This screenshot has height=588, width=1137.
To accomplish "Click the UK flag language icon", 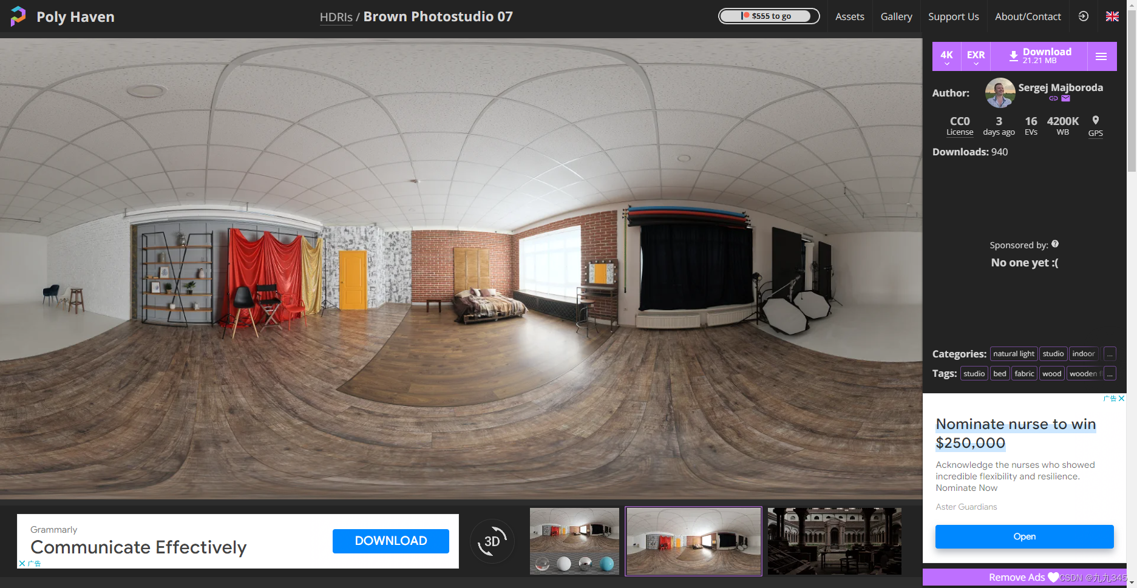I will pos(1112,16).
